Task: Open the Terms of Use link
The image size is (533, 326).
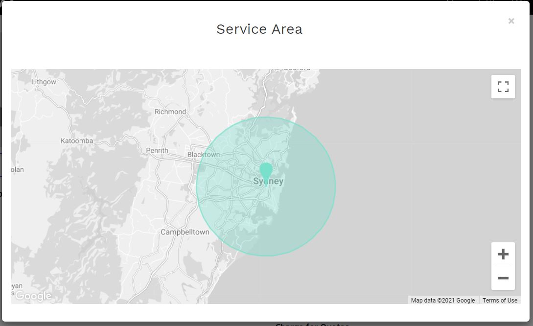Action: pyautogui.click(x=500, y=301)
